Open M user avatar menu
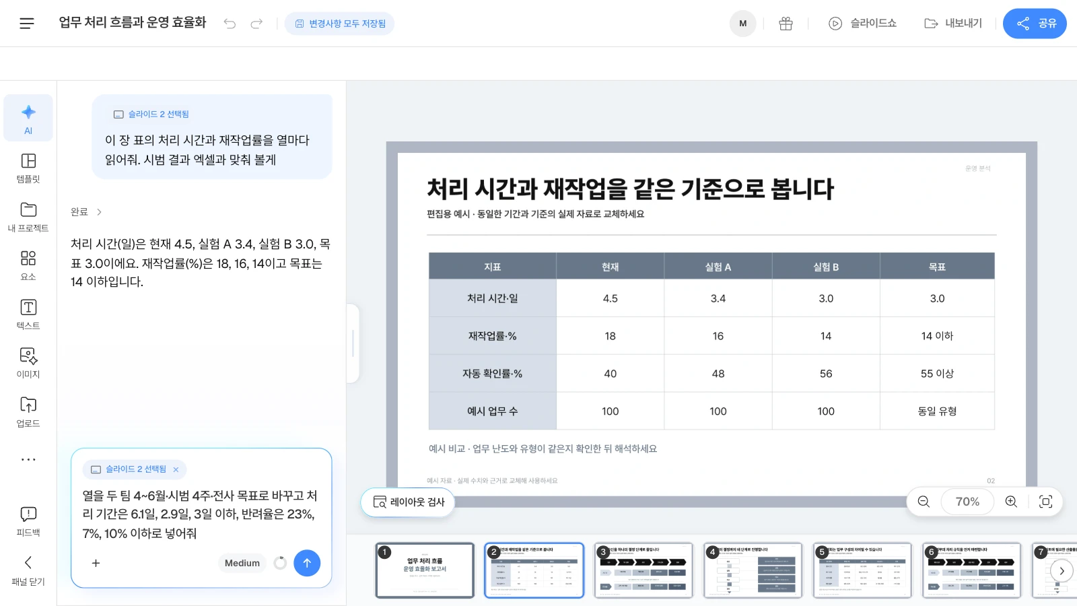 click(743, 24)
